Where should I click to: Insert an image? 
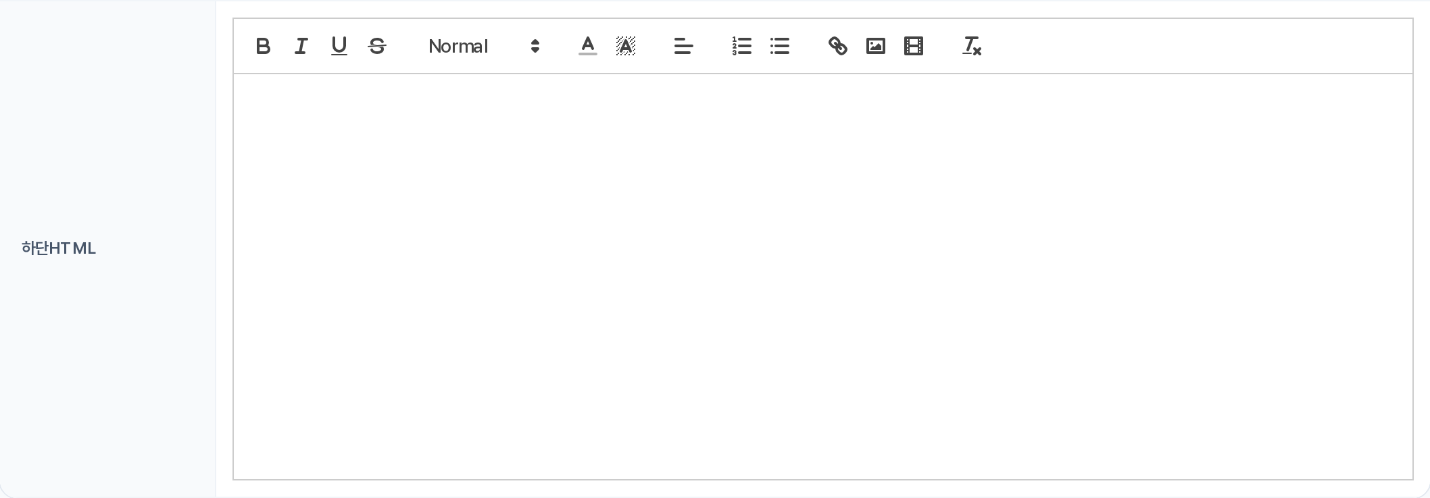click(876, 46)
